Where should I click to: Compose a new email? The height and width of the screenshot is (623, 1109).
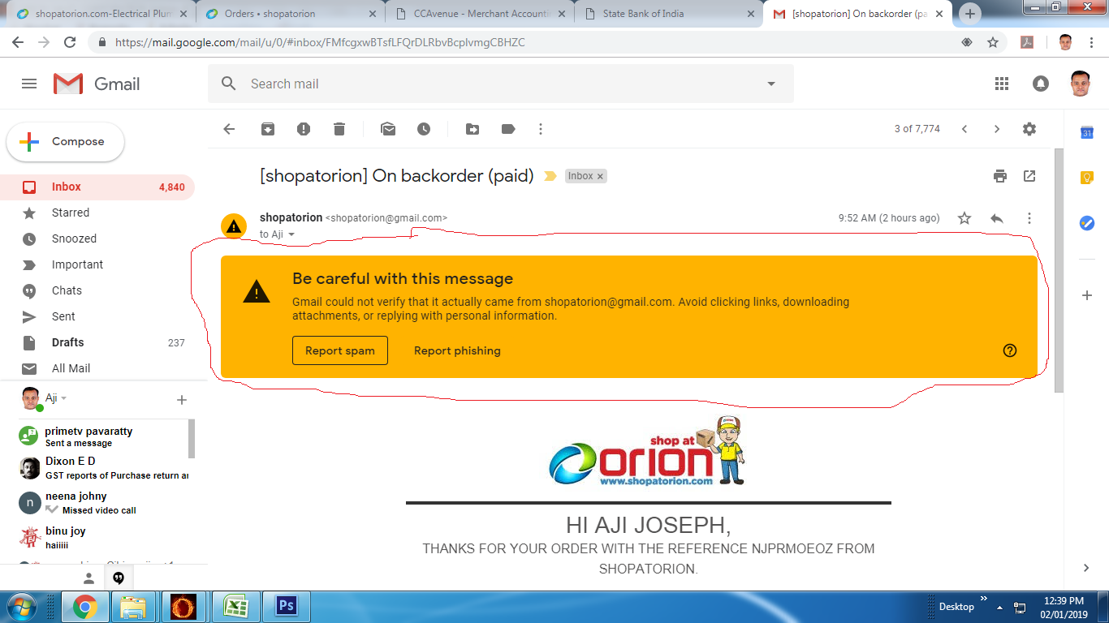click(66, 142)
